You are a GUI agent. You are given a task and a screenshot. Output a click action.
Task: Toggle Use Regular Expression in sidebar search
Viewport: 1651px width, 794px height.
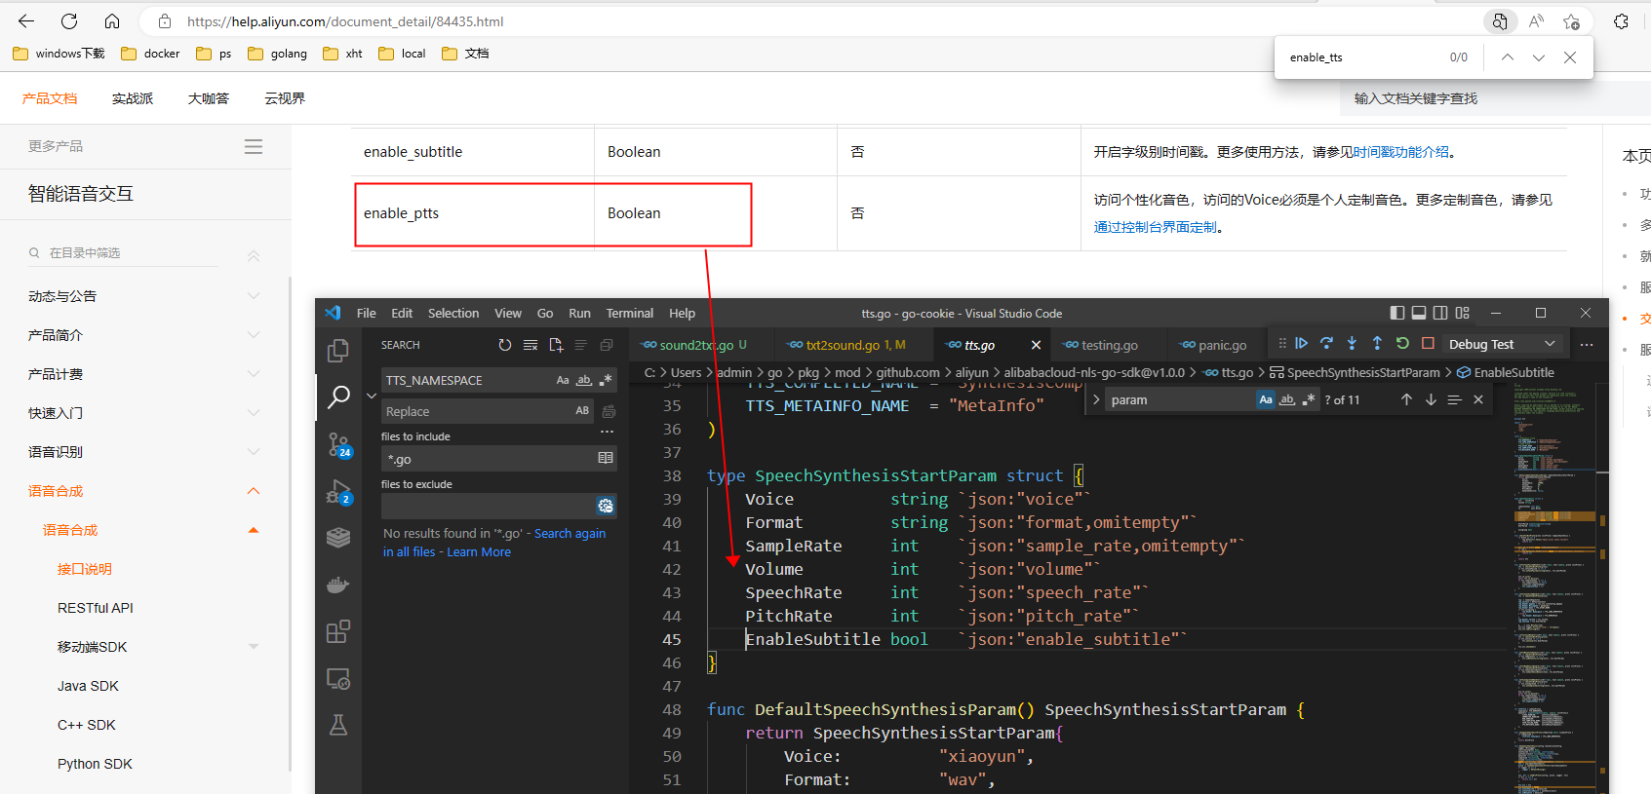tap(606, 380)
